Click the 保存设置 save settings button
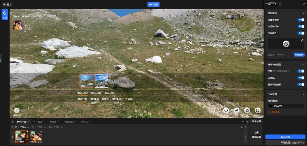The width and height of the screenshot is (307, 146). click(285, 137)
